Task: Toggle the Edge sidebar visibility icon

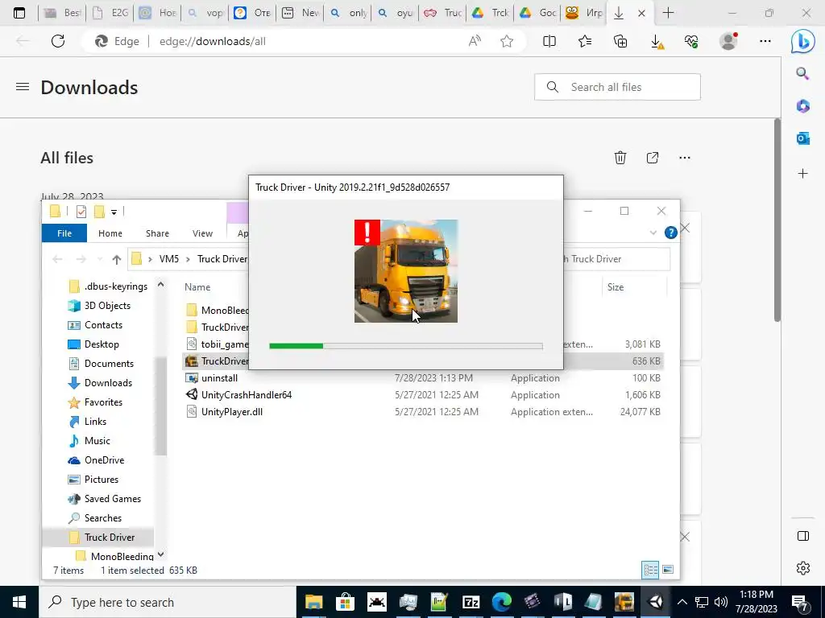Action: click(803, 536)
